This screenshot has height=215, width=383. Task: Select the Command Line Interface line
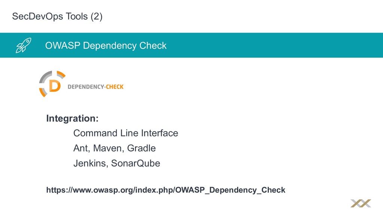(126, 133)
